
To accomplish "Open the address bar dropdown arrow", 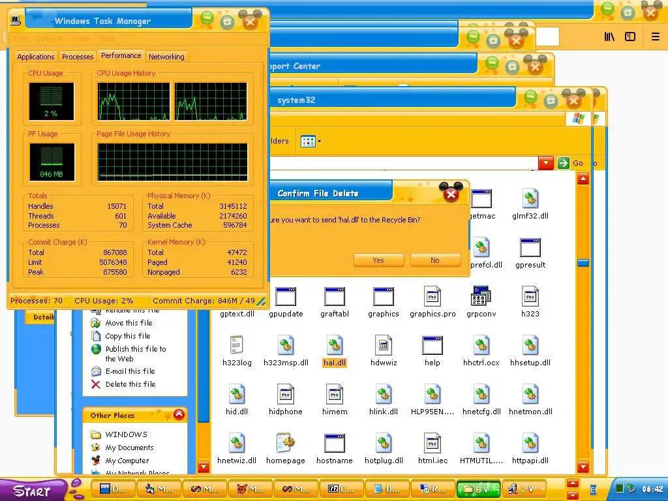I will coord(546,162).
